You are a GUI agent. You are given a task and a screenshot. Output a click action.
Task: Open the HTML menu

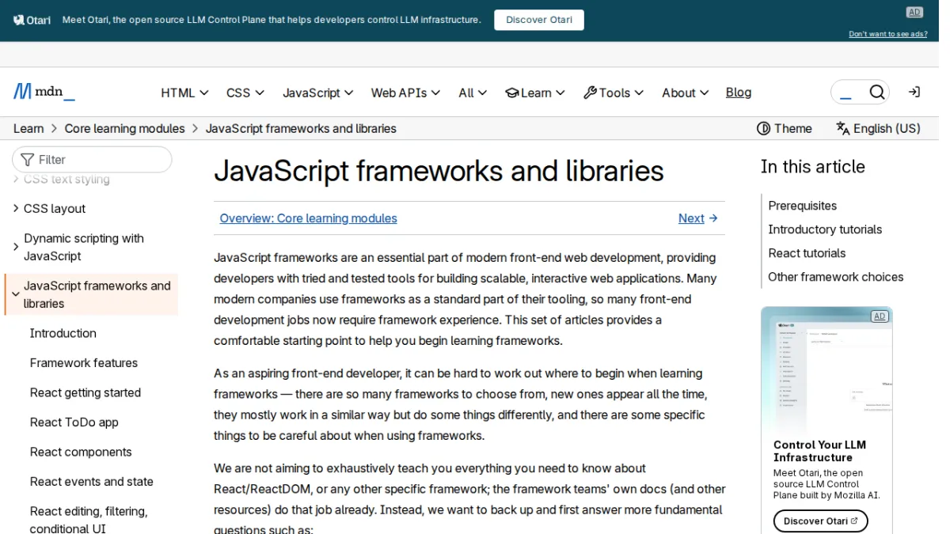click(x=184, y=93)
